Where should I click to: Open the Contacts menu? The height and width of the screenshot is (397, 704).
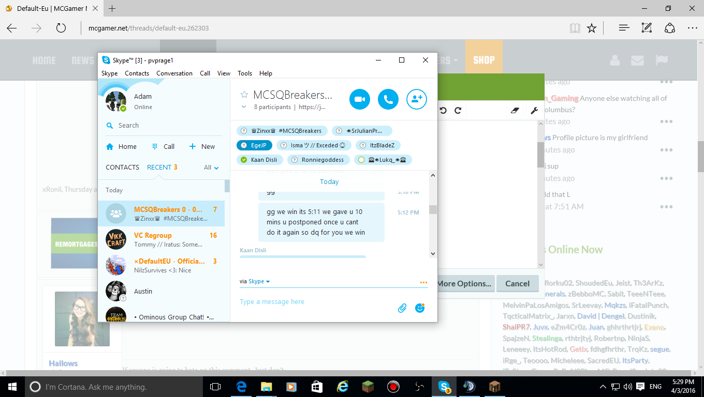(137, 73)
